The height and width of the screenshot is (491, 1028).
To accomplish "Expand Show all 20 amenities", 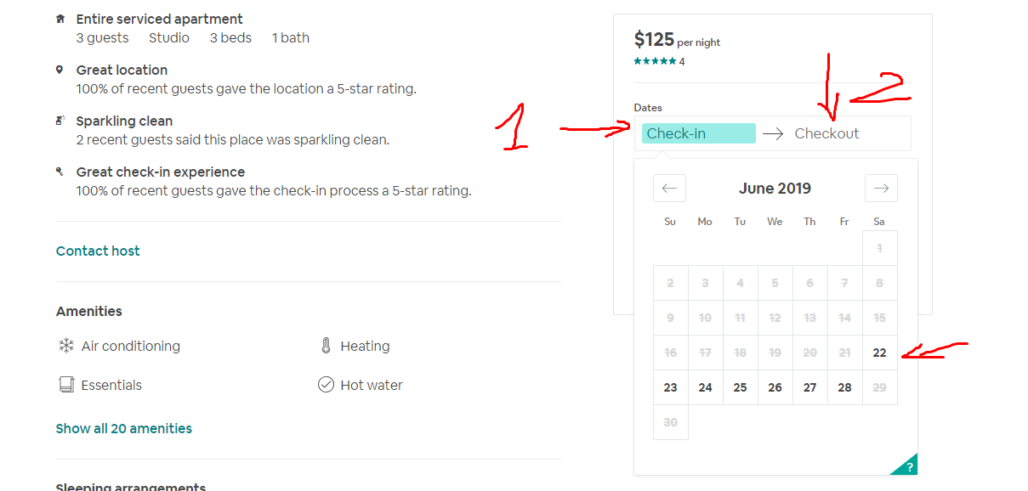I will click(124, 428).
